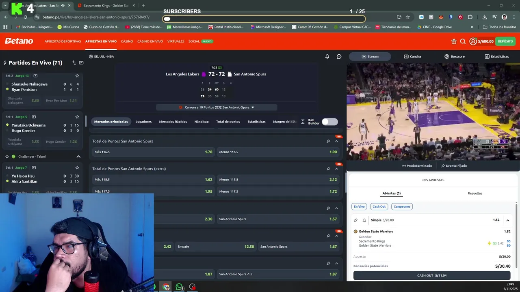Open the Total de puntos market tab
Screen dimensions: 520x292
click(x=228, y=122)
